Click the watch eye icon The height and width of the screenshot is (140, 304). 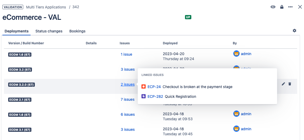click(273, 7)
